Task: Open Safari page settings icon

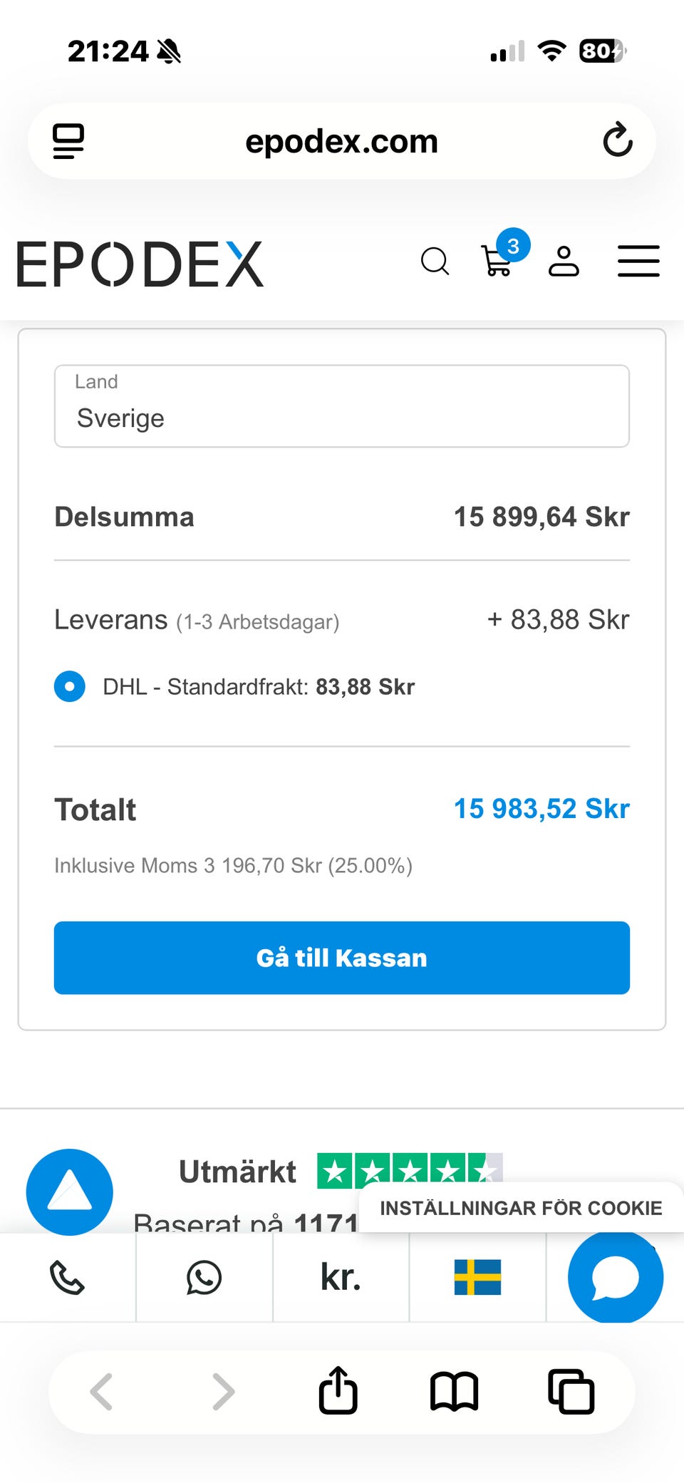Action: (x=68, y=140)
